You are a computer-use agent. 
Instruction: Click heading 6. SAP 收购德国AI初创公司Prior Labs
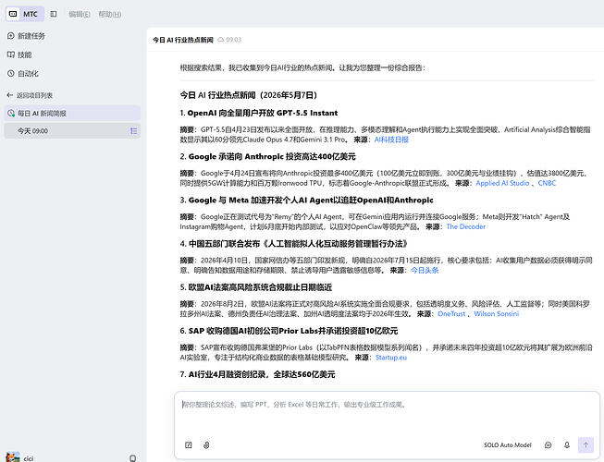(x=289, y=331)
